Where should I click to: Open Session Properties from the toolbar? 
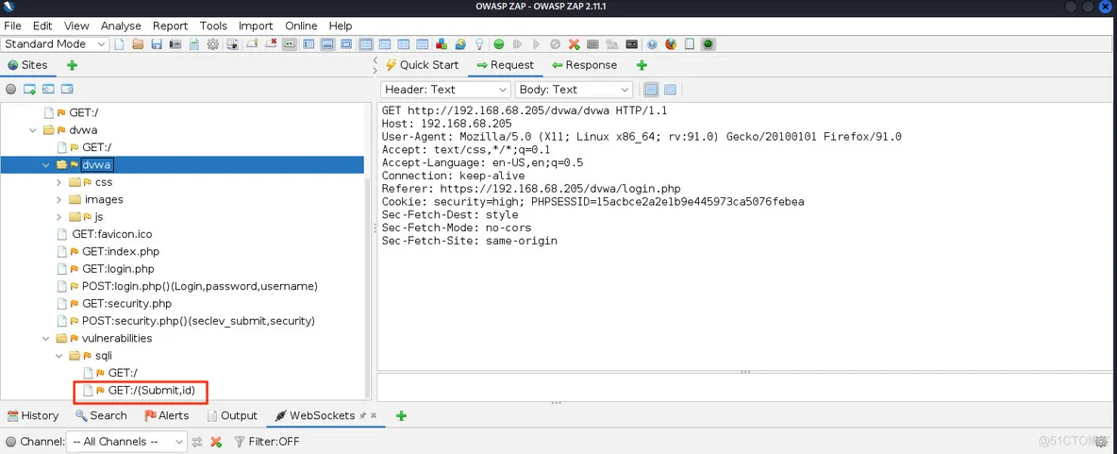193,44
